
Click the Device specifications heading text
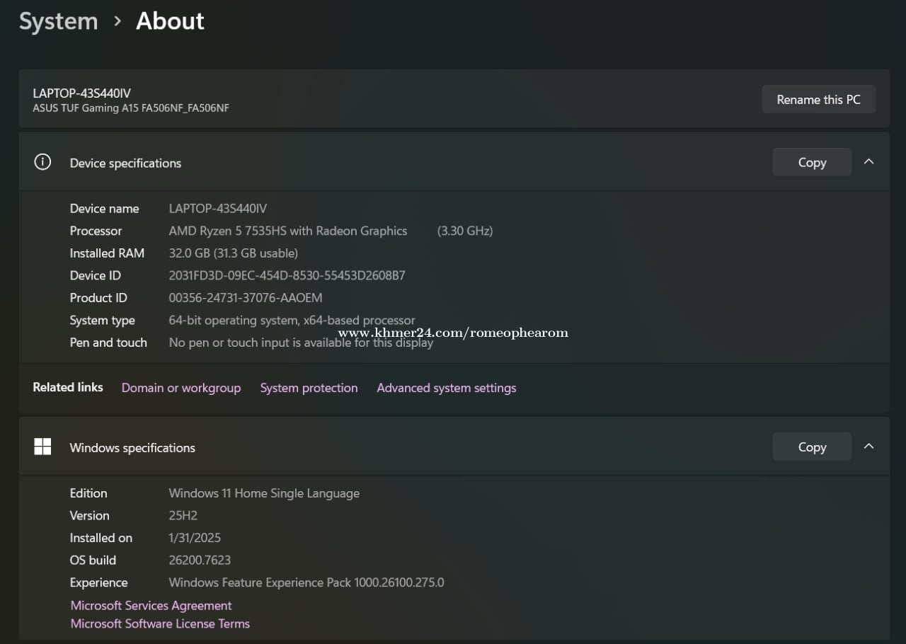pos(125,163)
